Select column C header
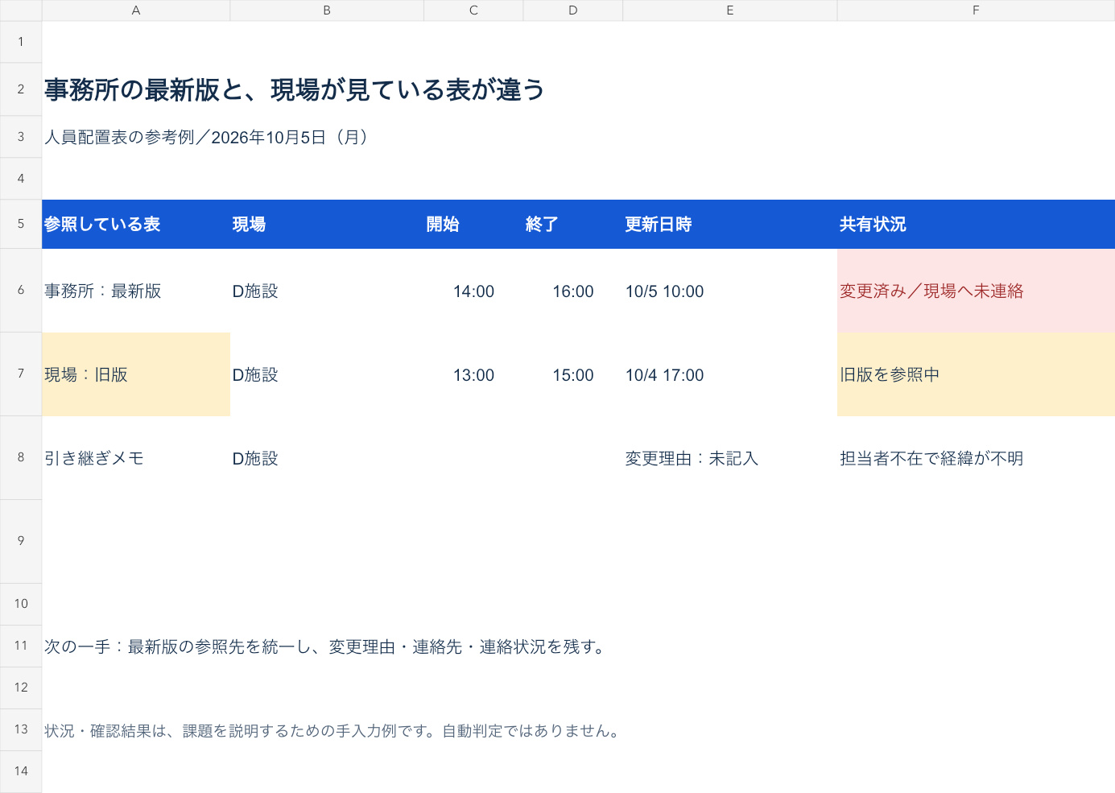Image resolution: width=1115 pixels, height=793 pixels. point(473,10)
